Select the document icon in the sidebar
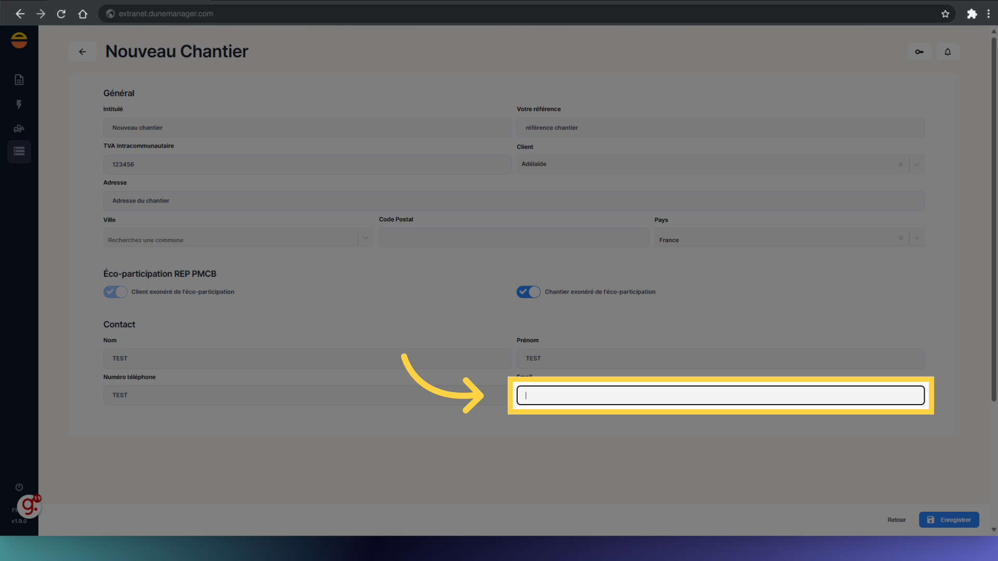998x561 pixels. [19, 79]
